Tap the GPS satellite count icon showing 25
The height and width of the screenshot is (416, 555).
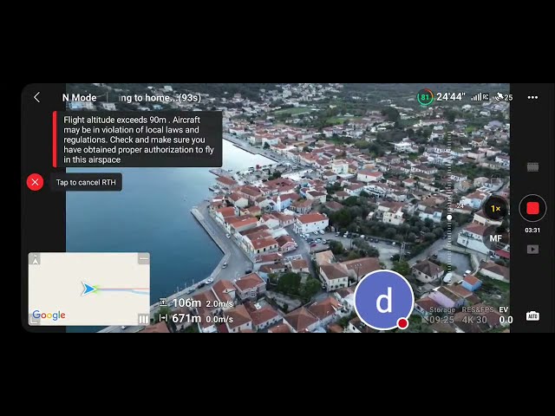tap(504, 97)
